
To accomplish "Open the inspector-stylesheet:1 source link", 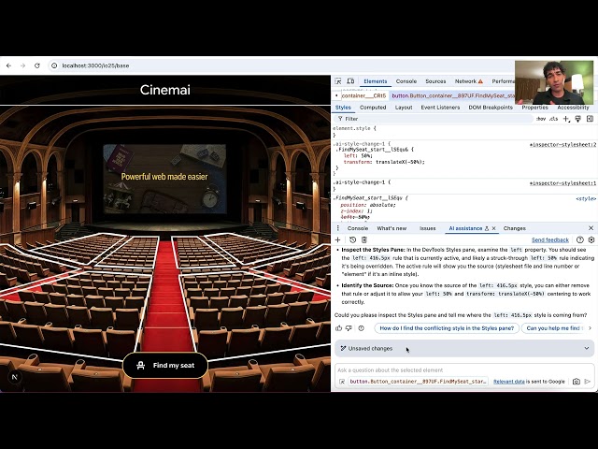I will [562, 183].
